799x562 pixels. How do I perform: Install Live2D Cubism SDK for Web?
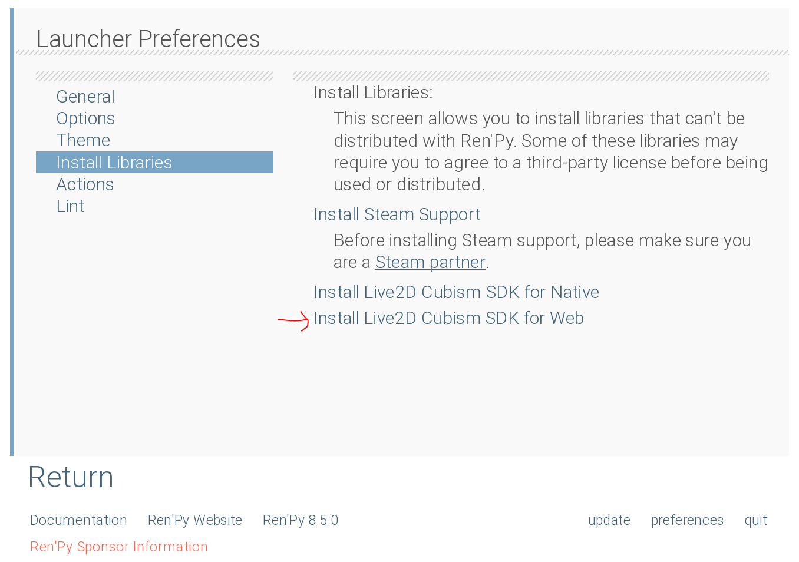[x=448, y=318]
